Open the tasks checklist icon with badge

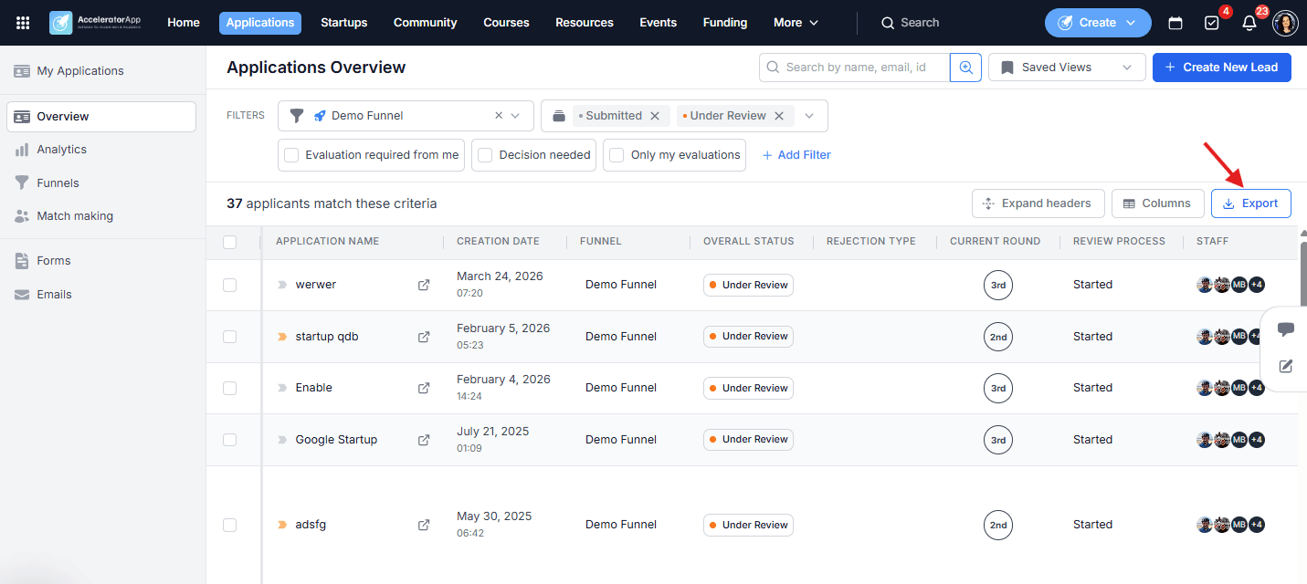click(1212, 23)
